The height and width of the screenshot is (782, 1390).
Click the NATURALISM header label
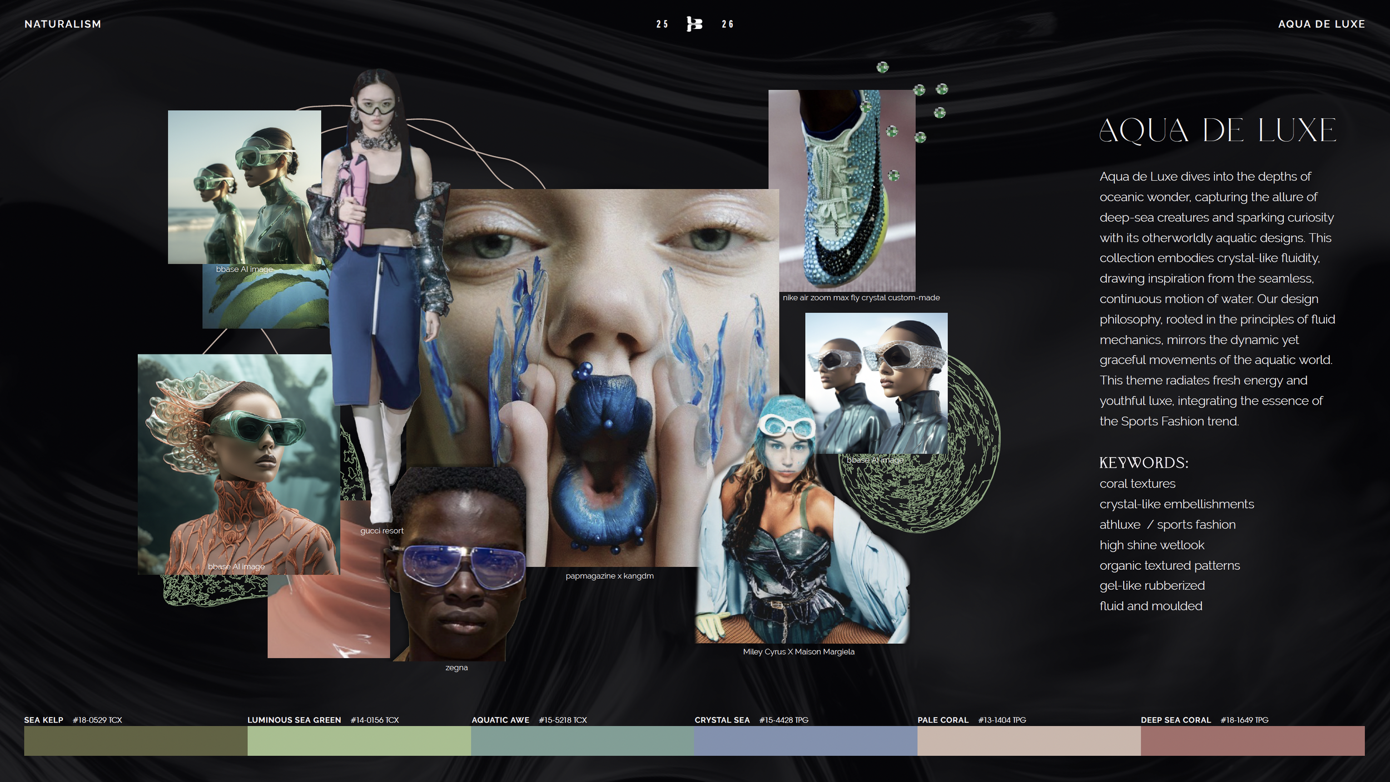pyautogui.click(x=63, y=24)
